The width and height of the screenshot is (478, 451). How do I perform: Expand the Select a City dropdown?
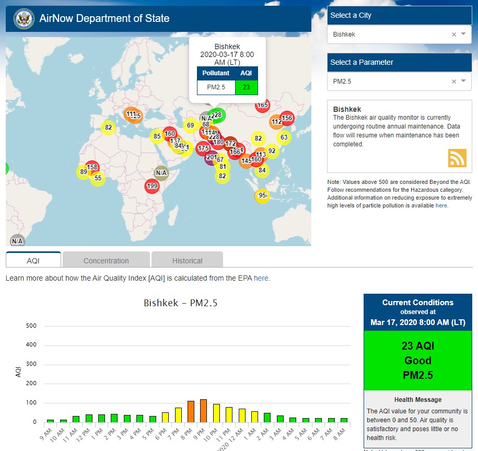463,34
